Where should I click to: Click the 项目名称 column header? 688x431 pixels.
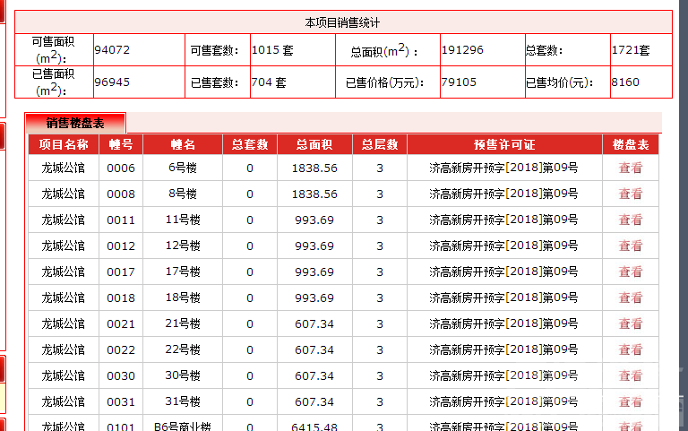pos(64,144)
